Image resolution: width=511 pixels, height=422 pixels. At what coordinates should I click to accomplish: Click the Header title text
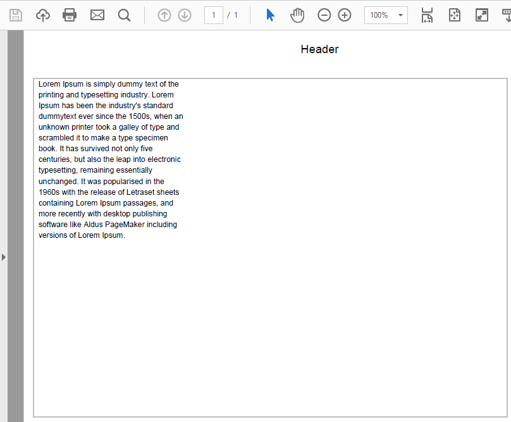point(319,49)
